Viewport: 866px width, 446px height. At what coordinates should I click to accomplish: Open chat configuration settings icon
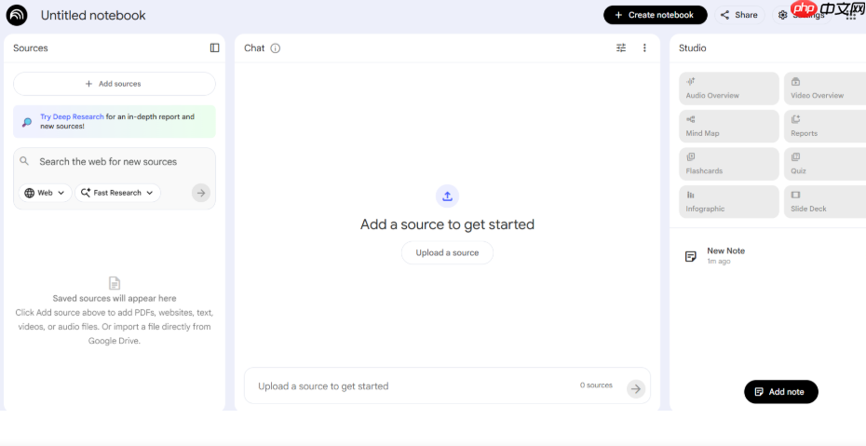[x=621, y=47]
